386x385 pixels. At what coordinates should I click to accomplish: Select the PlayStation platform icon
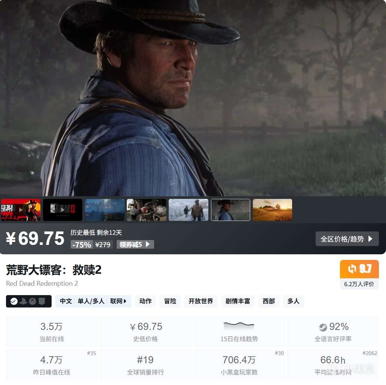[x=24, y=301]
